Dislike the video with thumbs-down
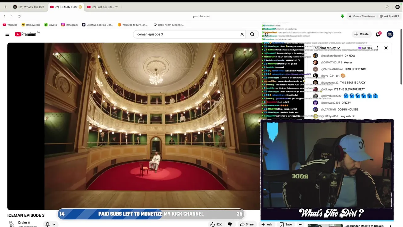This screenshot has height=227, width=403. click(x=230, y=224)
